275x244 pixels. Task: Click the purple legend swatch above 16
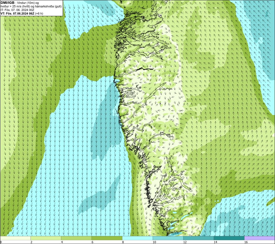[x=260, y=238]
